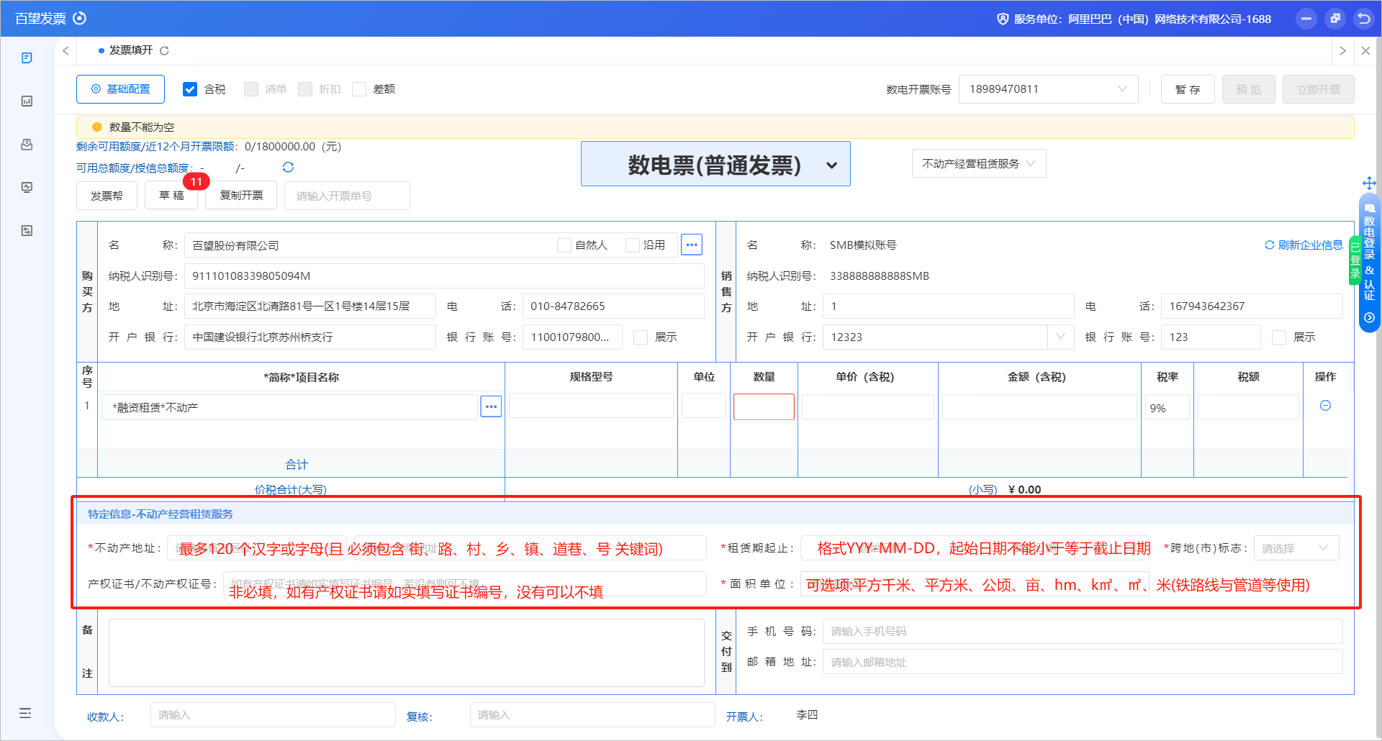This screenshot has width=1382, height=741.
Task: Open the 发票帮 button
Action: tap(107, 196)
